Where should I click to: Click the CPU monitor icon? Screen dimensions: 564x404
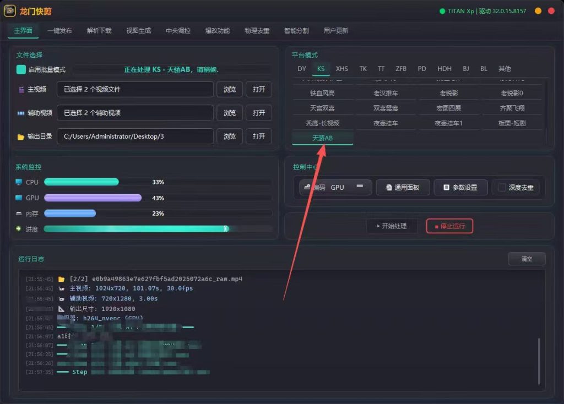19,182
